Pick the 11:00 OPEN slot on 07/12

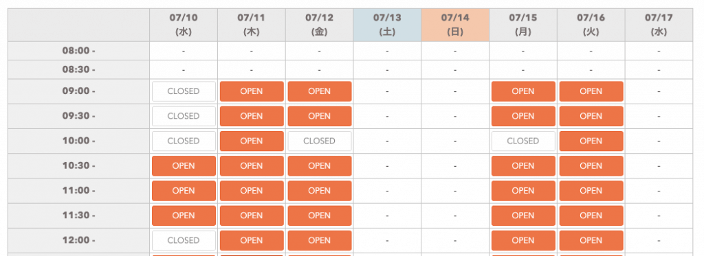pos(319,191)
